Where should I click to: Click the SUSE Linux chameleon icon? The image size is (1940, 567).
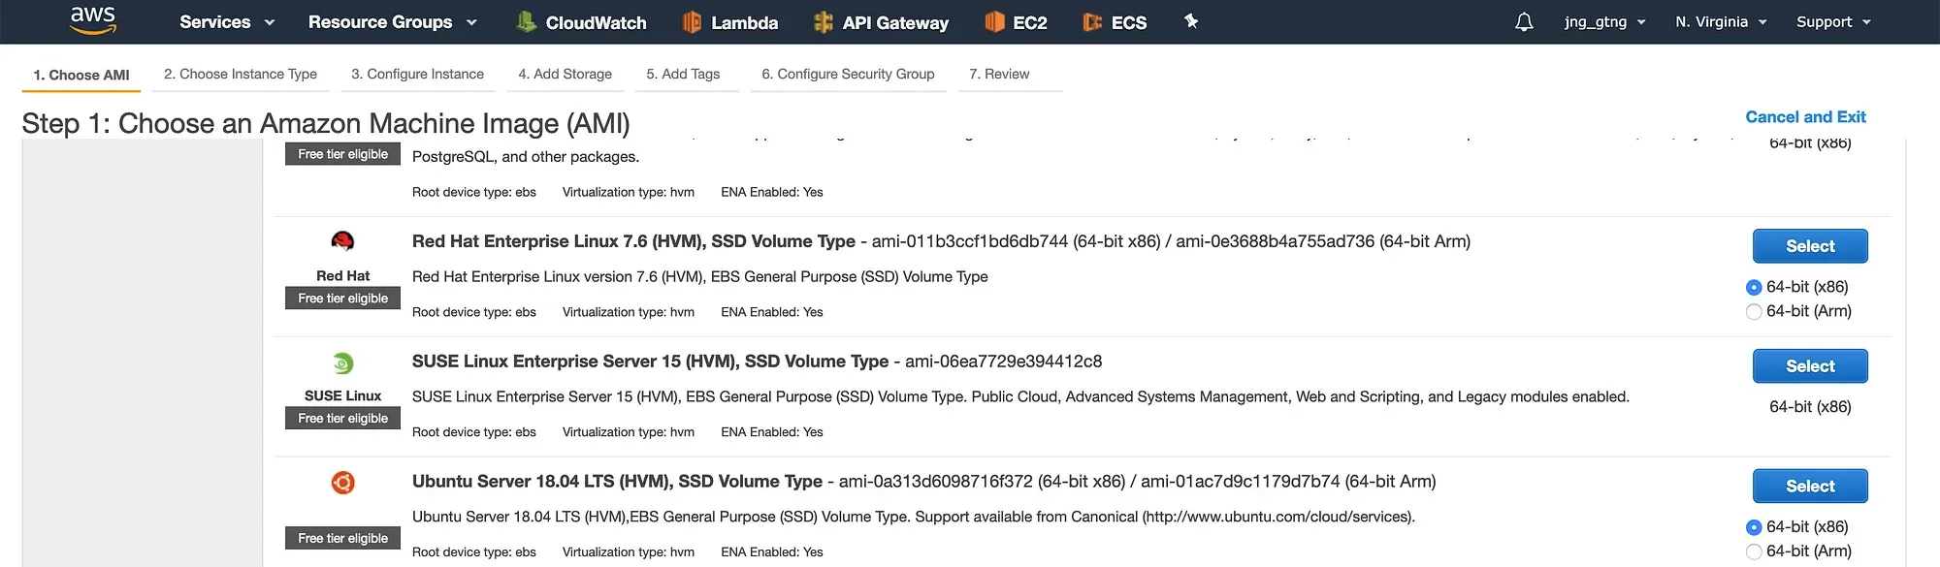(342, 363)
